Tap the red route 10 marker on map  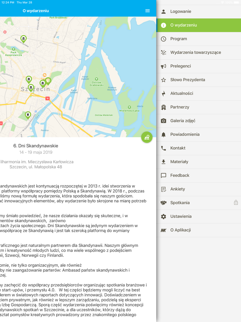(x=48, y=98)
